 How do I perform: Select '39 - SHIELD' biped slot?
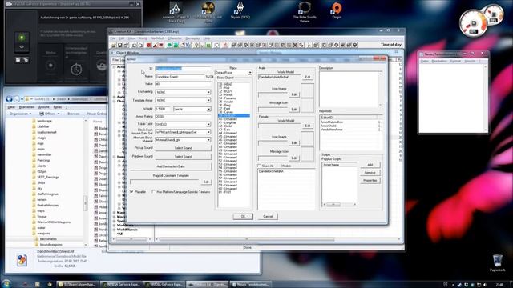233,115
